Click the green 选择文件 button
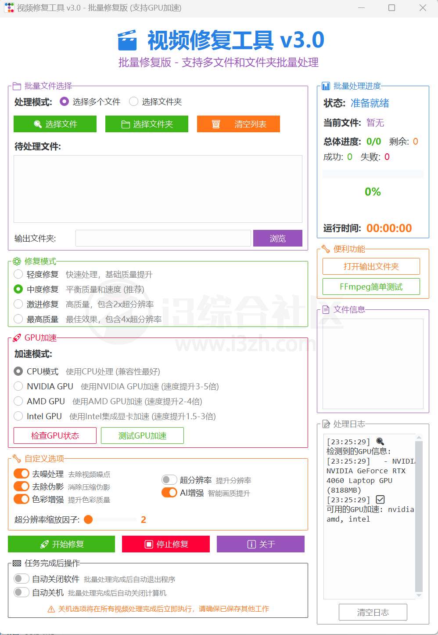Screen dimensions: 438x635 click(55, 124)
